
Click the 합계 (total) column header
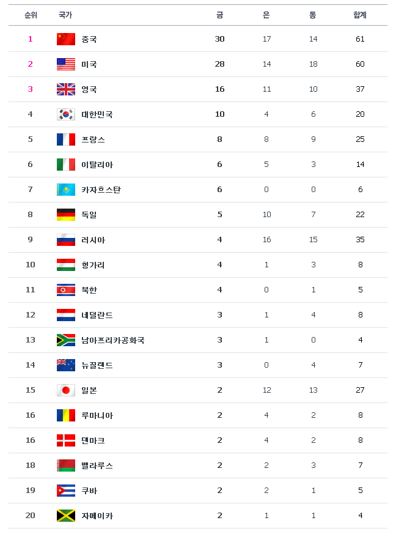360,15
